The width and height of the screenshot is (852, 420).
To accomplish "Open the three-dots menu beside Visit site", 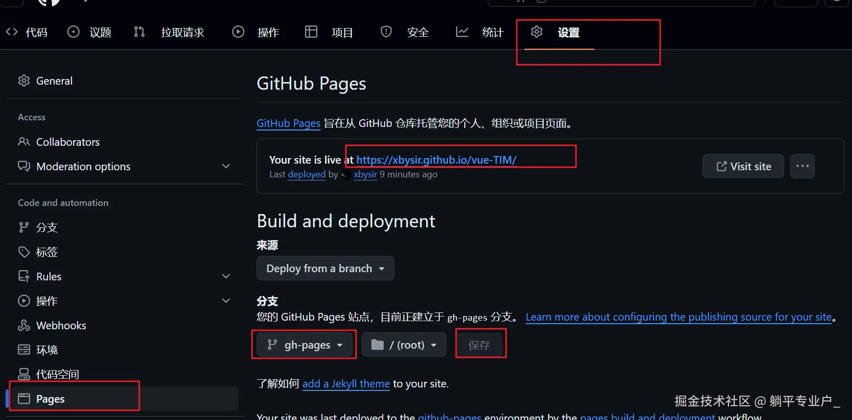I will pyautogui.click(x=803, y=166).
